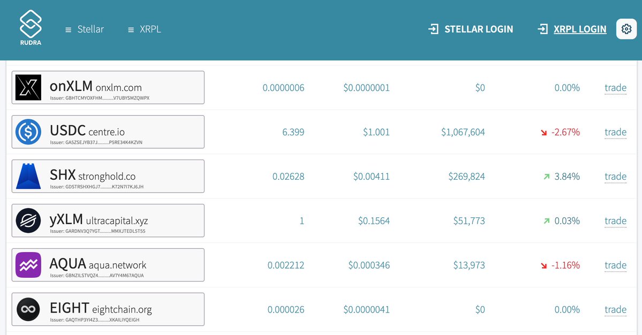Click the USDC volume value $1,067,604
Image resolution: width=642 pixels, height=335 pixels.
click(x=463, y=132)
